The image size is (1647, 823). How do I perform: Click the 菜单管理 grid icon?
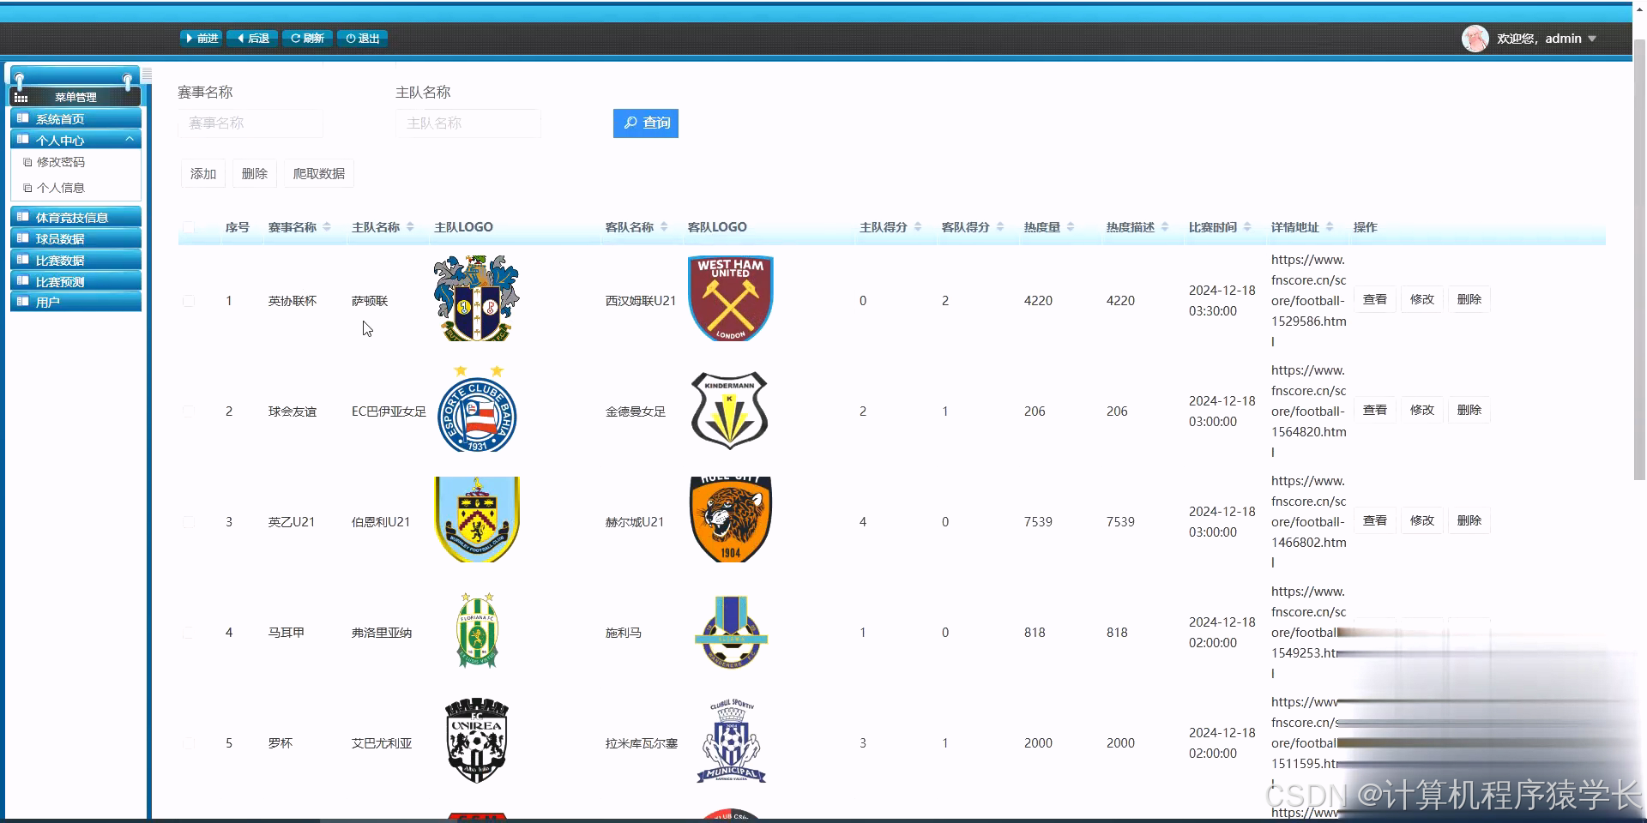pos(21,98)
